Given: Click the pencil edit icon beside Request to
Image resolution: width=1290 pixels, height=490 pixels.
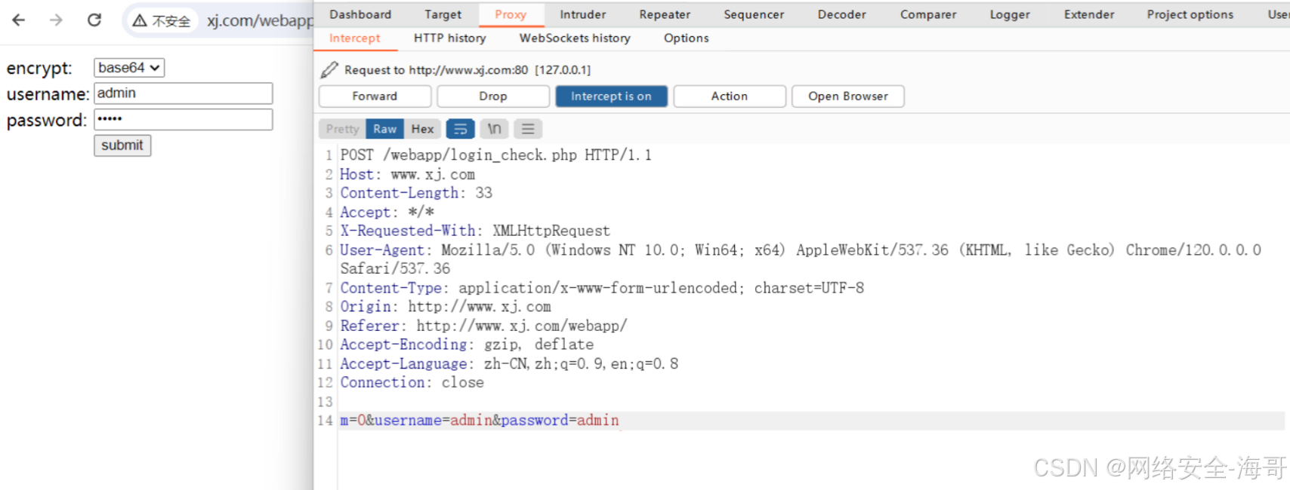Looking at the screenshot, I should point(329,70).
